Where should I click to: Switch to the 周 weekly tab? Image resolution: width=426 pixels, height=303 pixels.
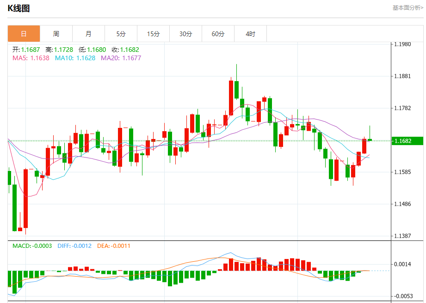[56, 34]
